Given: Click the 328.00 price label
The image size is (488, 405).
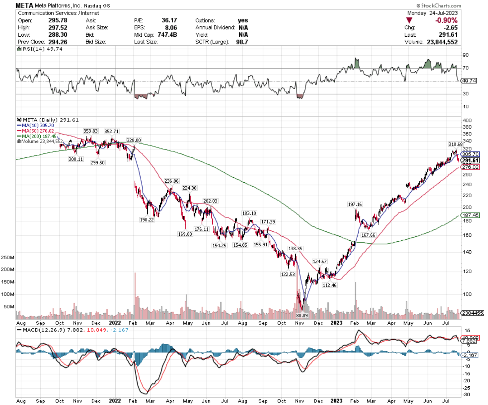Looking at the screenshot, I should pyautogui.click(x=133, y=140).
